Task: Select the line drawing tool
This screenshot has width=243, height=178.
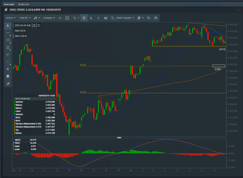Action: [8, 33]
